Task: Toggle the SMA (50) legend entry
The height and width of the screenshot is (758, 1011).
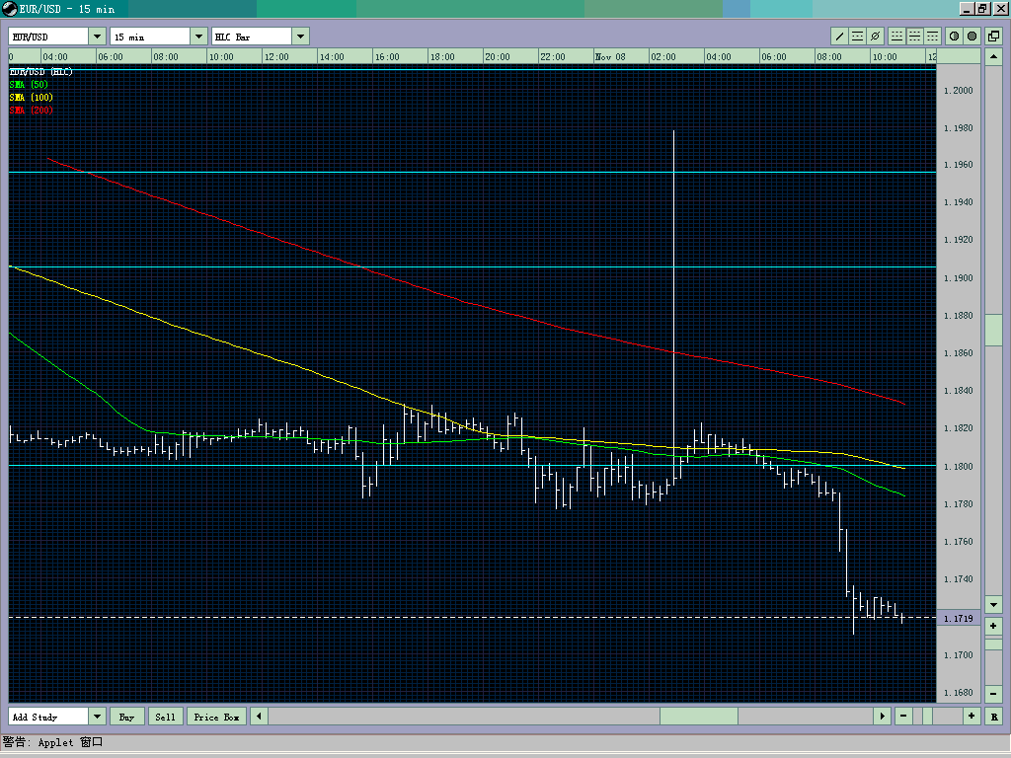Action: click(x=27, y=85)
